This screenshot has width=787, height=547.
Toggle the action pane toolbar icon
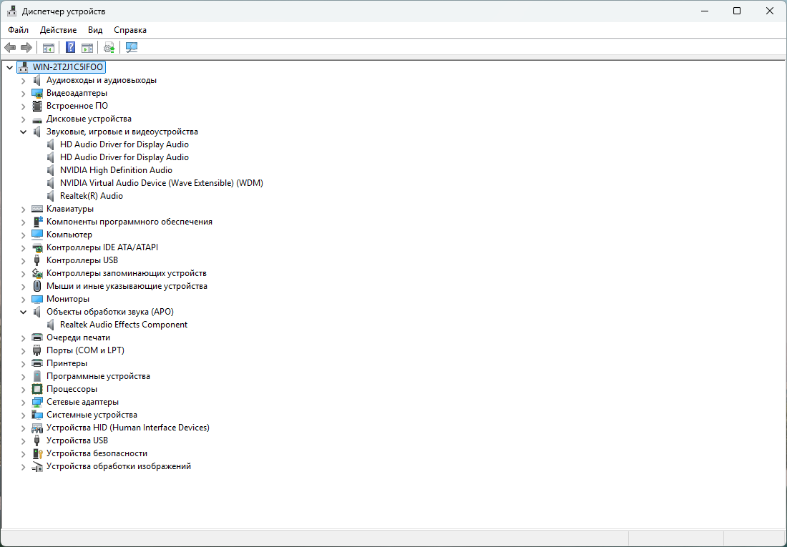(x=87, y=48)
